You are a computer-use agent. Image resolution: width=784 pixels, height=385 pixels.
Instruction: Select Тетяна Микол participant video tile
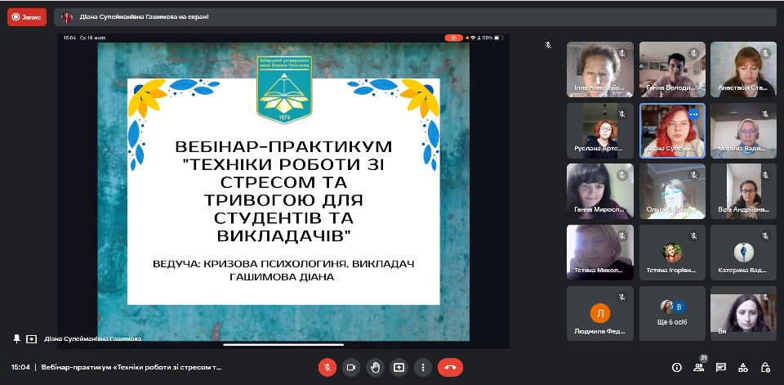(600, 253)
